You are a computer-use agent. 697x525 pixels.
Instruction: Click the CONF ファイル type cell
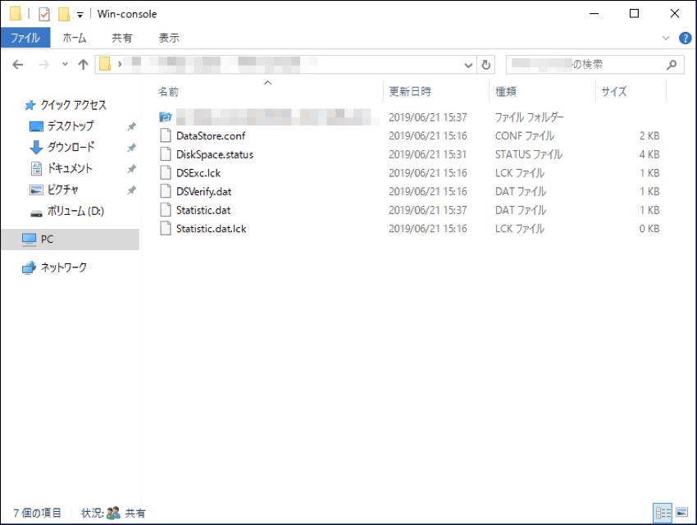click(525, 135)
